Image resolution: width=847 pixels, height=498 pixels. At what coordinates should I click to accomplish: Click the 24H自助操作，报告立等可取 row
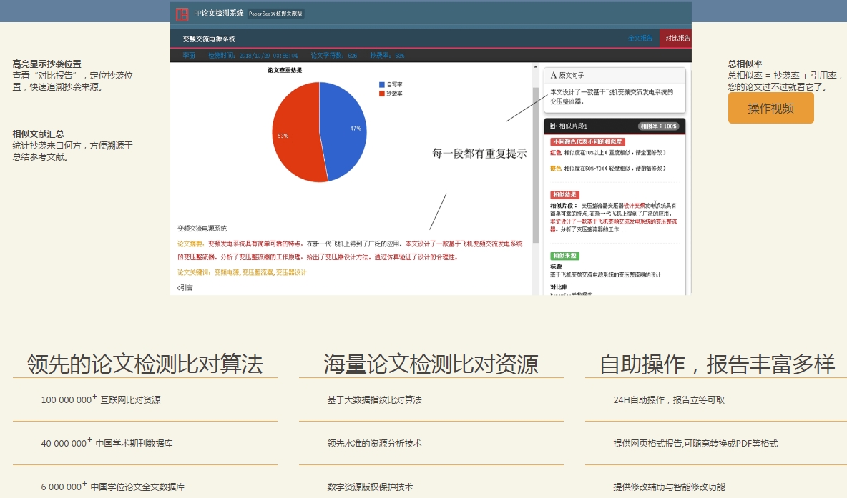click(716, 399)
